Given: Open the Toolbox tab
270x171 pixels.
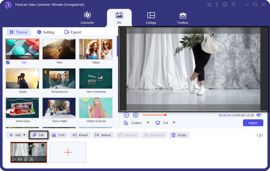Looking at the screenshot, I should (x=183, y=18).
